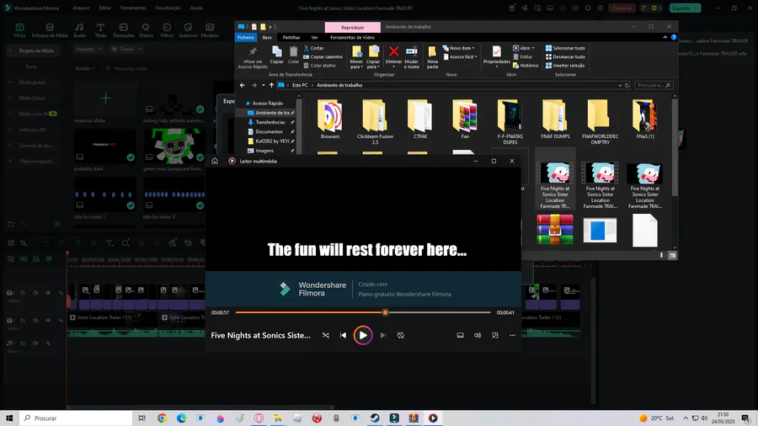Click the taskbar Procurar search box
The width and height of the screenshot is (758, 426).
tap(76, 418)
